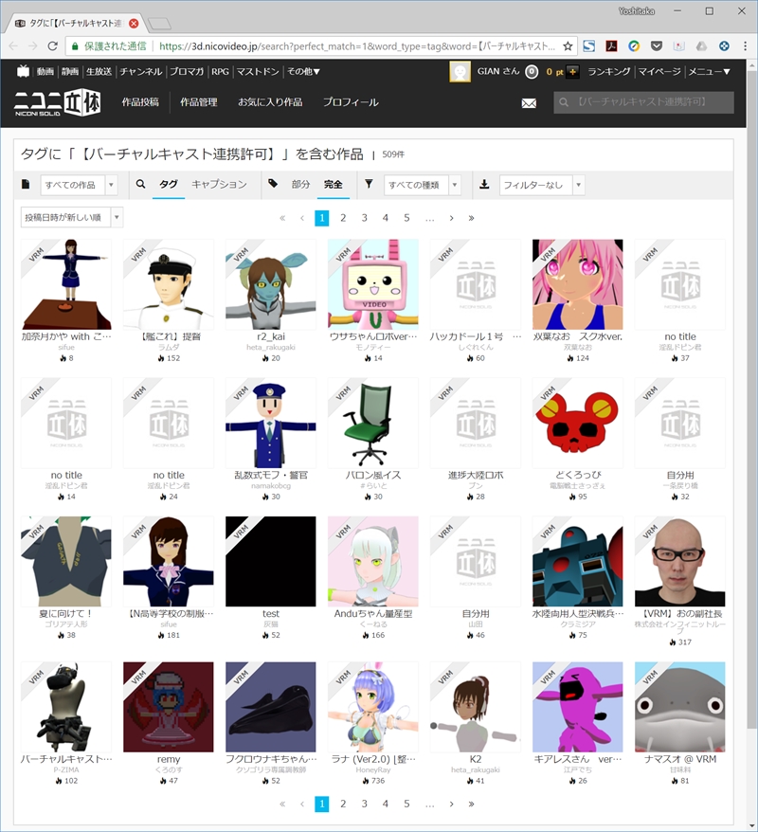This screenshot has width=758, height=832.
Task: Click the page vertical scrollbar
Action: pos(752,398)
